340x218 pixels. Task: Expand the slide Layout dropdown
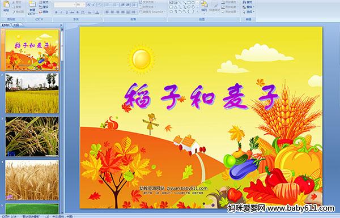pyautogui.click(x=45, y=2)
